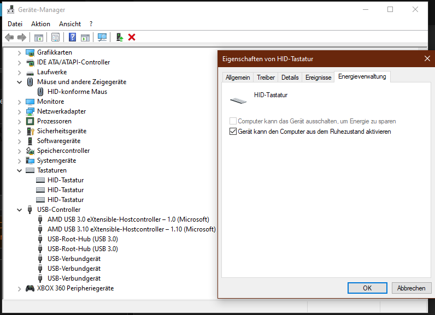Collapse the Tastaturen node
The height and width of the screenshot is (315, 435).
(x=19, y=170)
